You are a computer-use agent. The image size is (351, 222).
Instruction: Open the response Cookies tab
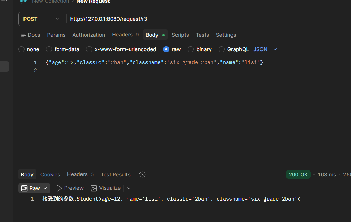click(50, 175)
